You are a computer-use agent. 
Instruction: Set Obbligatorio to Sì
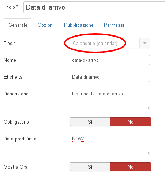[90, 122]
